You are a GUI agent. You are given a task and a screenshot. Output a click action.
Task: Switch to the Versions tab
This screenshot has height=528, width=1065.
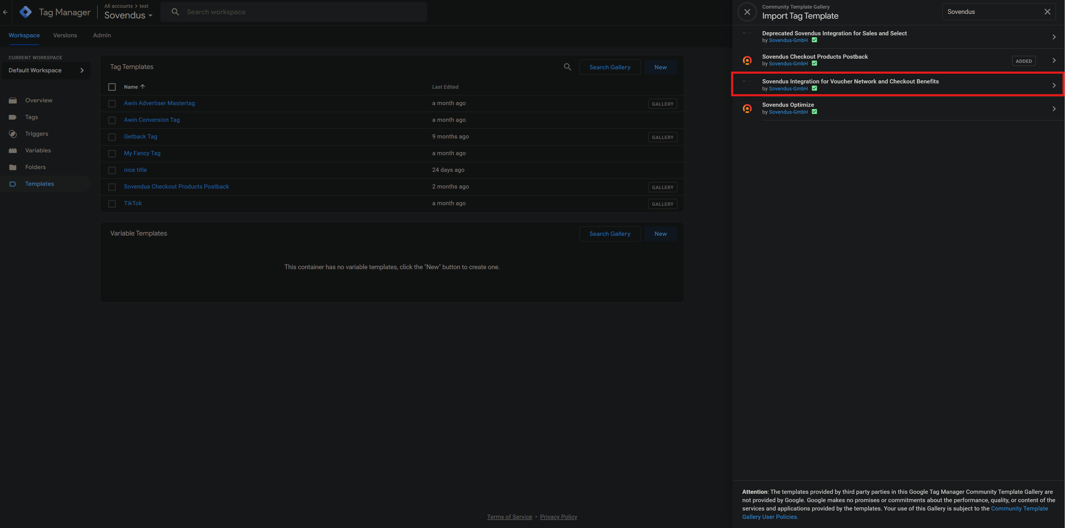coord(65,35)
